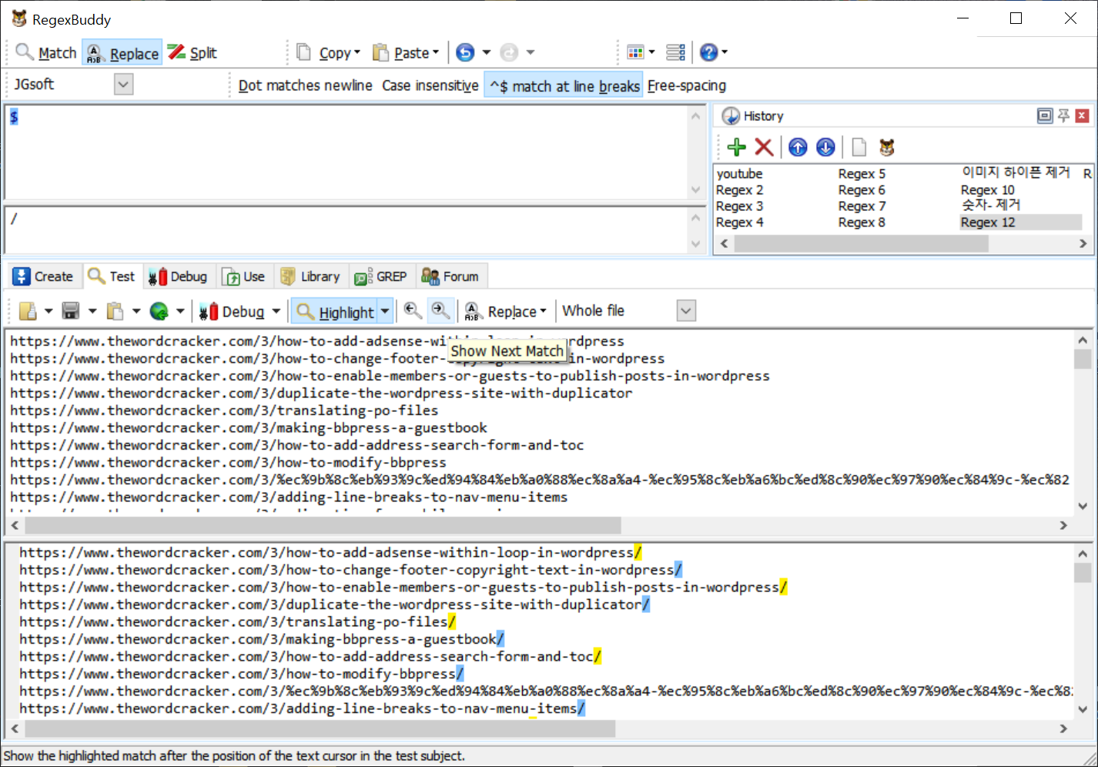
Task: Open the layout grid icon menu
Action: (641, 52)
